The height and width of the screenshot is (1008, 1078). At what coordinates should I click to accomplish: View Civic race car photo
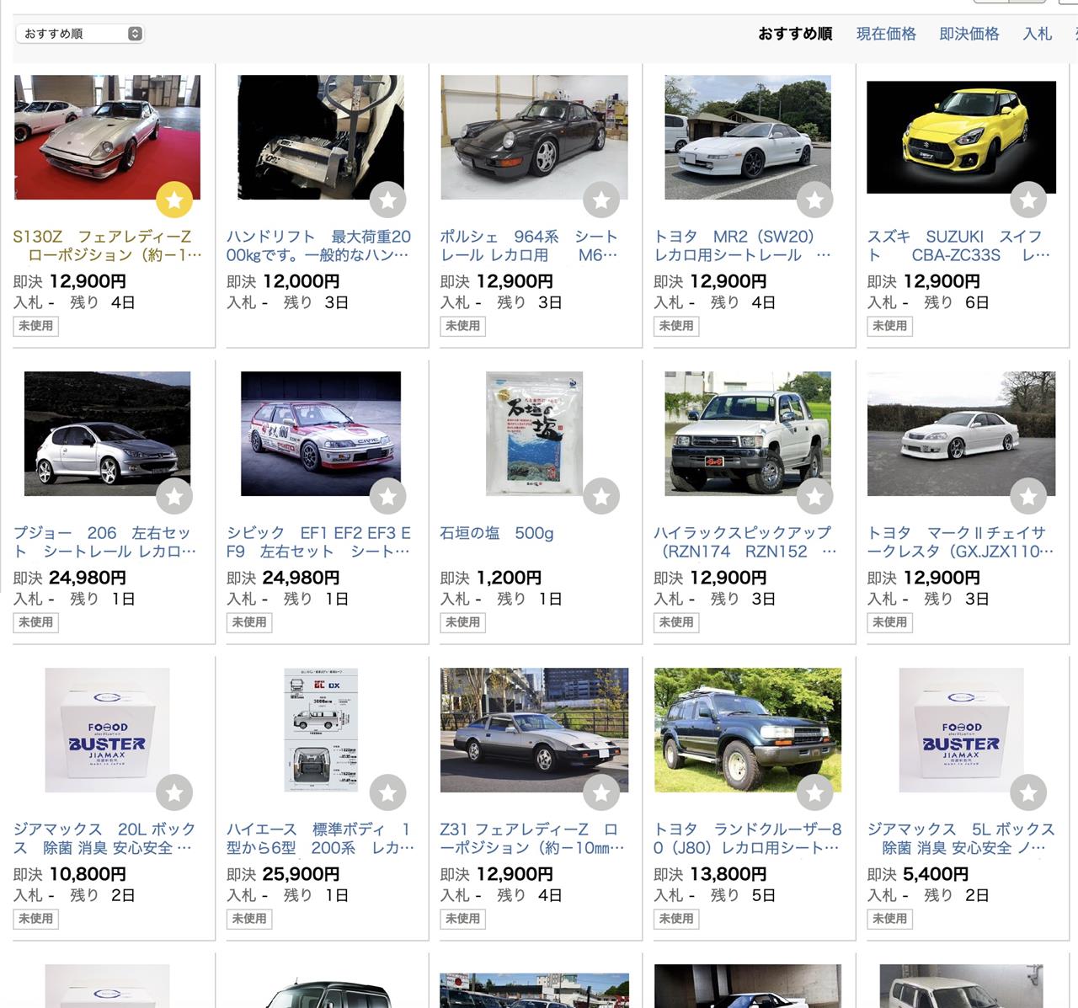321,434
